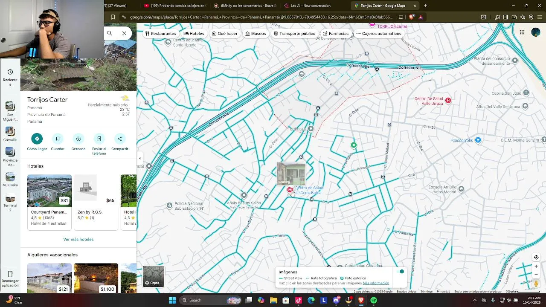Select the Cajeros automáticos chip

pyautogui.click(x=379, y=34)
